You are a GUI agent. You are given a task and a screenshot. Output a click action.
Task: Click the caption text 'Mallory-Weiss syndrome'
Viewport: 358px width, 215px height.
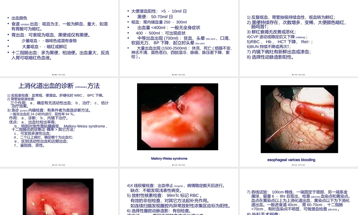click(169, 158)
